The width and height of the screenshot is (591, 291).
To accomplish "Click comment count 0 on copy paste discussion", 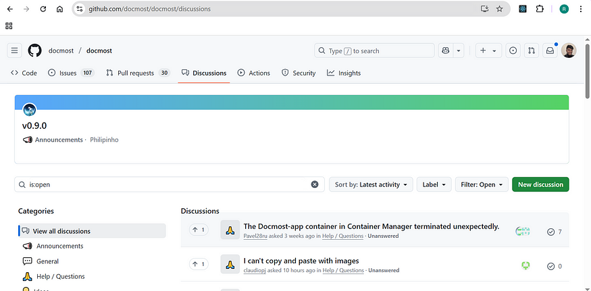I will [x=555, y=266].
